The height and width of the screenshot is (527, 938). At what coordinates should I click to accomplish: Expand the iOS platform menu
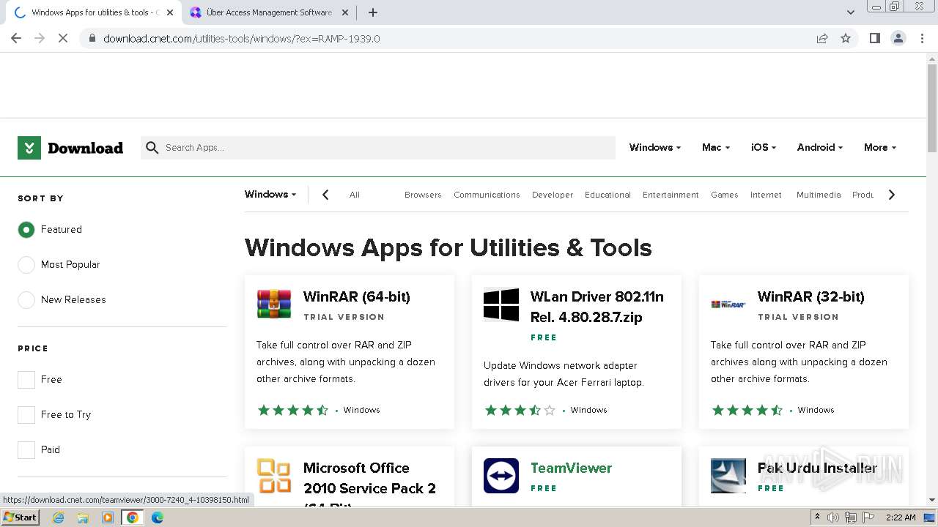pyautogui.click(x=764, y=147)
